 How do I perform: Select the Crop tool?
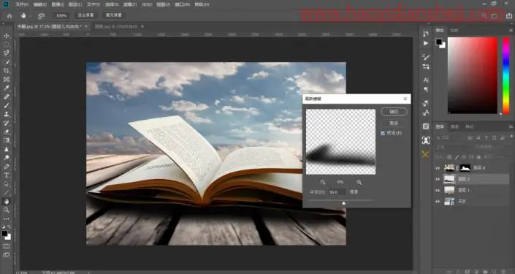click(7, 71)
